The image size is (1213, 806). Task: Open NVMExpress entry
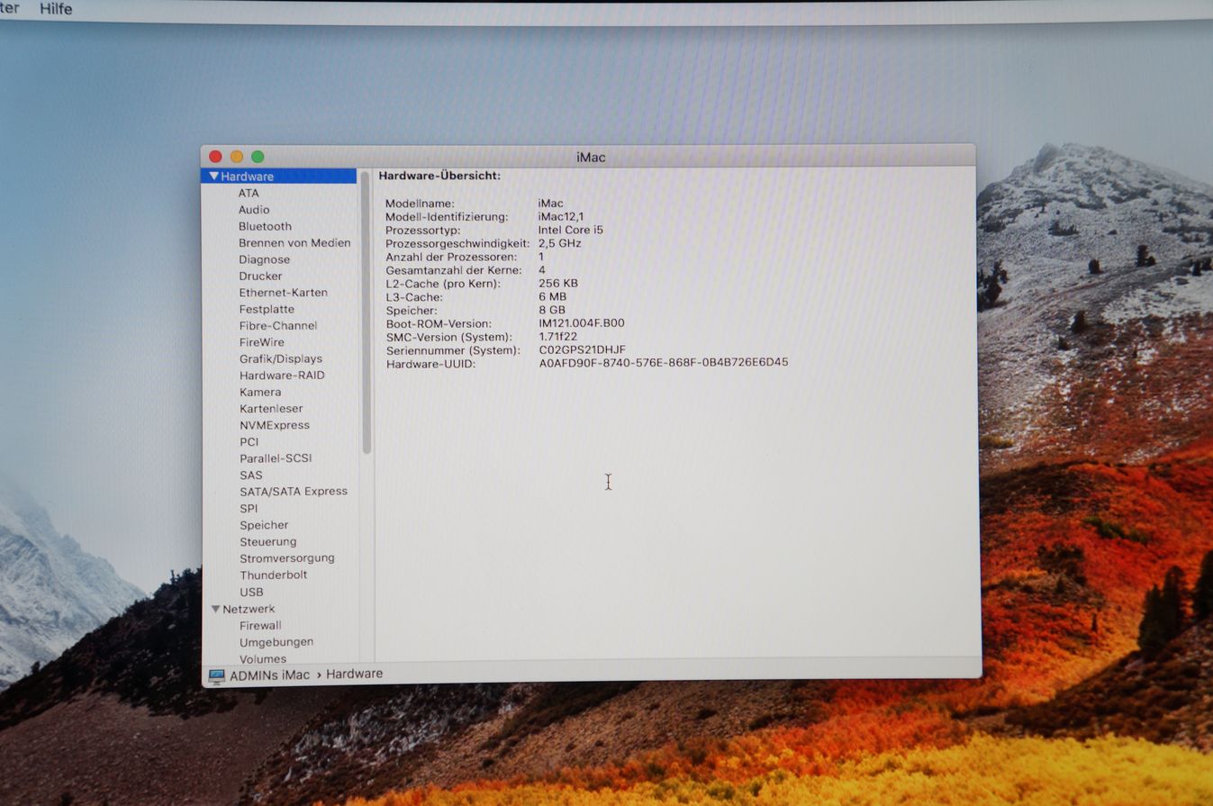[274, 425]
